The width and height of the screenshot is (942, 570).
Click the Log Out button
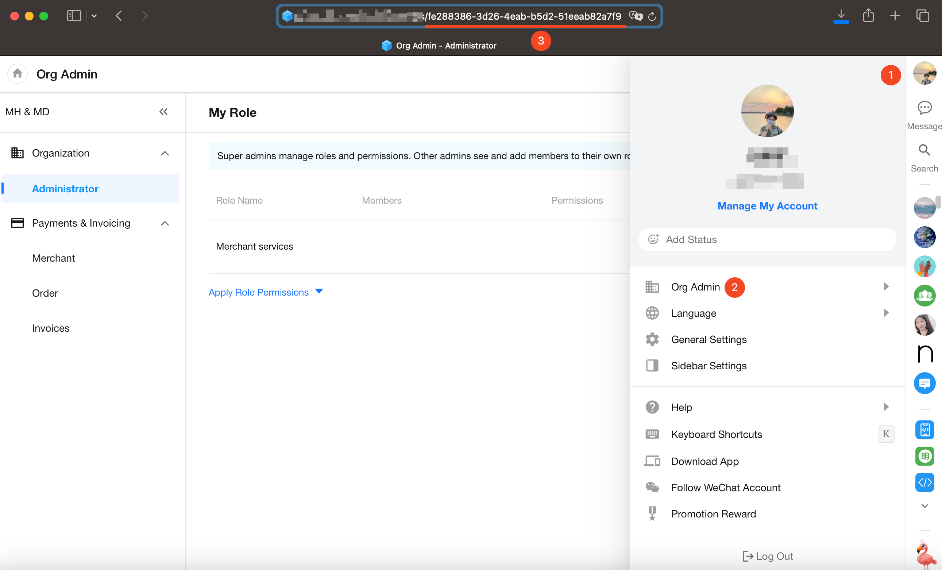pos(768,556)
